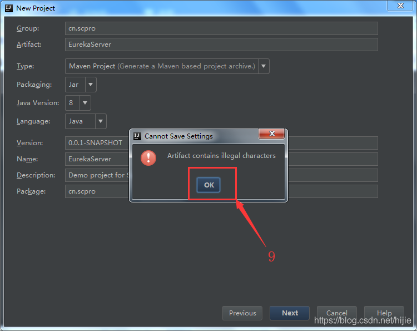
Task: Click the IntelliJ icon in error dialog title
Action: [x=137, y=136]
